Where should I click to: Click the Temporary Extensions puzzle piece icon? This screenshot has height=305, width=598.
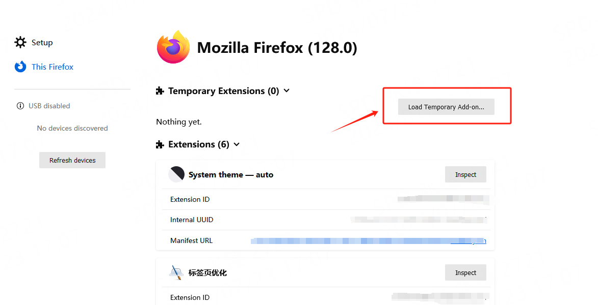[x=160, y=91]
